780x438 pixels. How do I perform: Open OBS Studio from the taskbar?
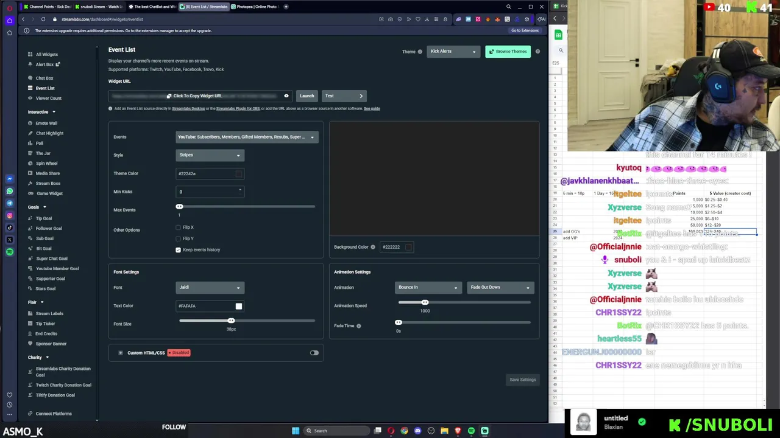click(431, 431)
